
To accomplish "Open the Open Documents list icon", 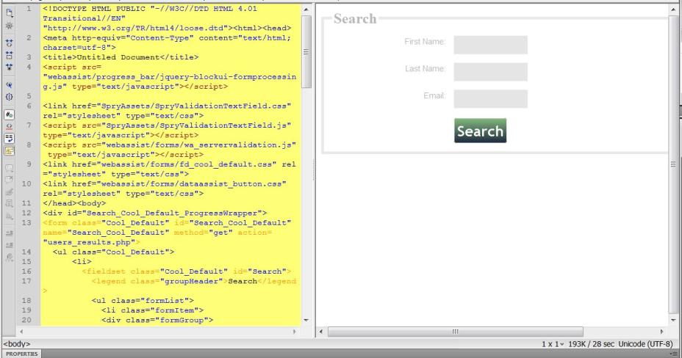I will 9,12.
